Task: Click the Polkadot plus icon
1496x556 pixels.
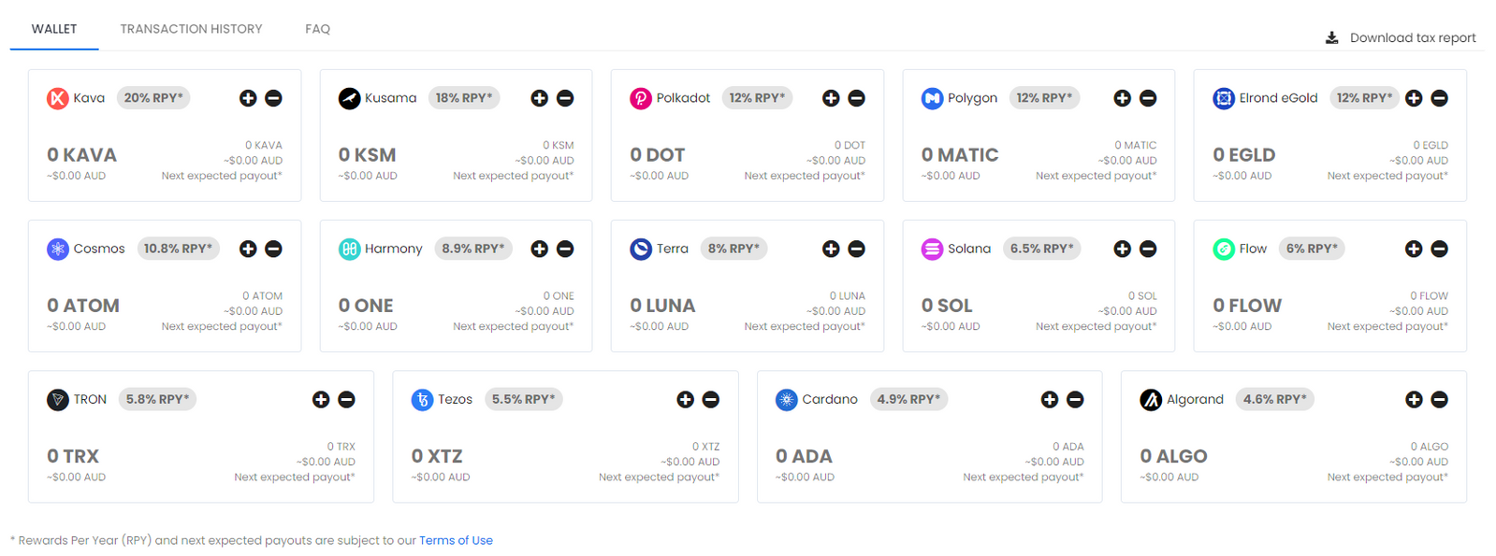Action: 831,98
